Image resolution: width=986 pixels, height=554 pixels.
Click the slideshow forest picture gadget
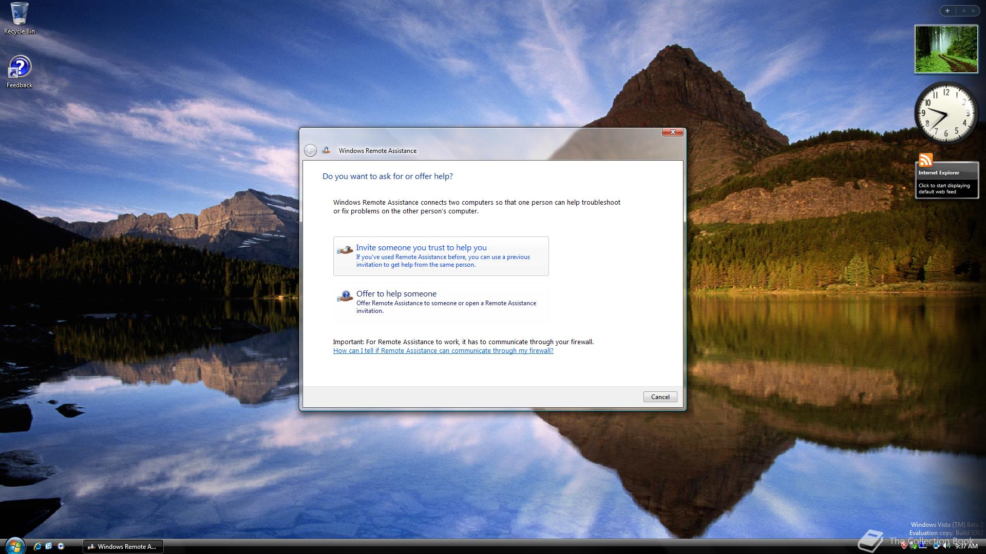pyautogui.click(x=946, y=49)
